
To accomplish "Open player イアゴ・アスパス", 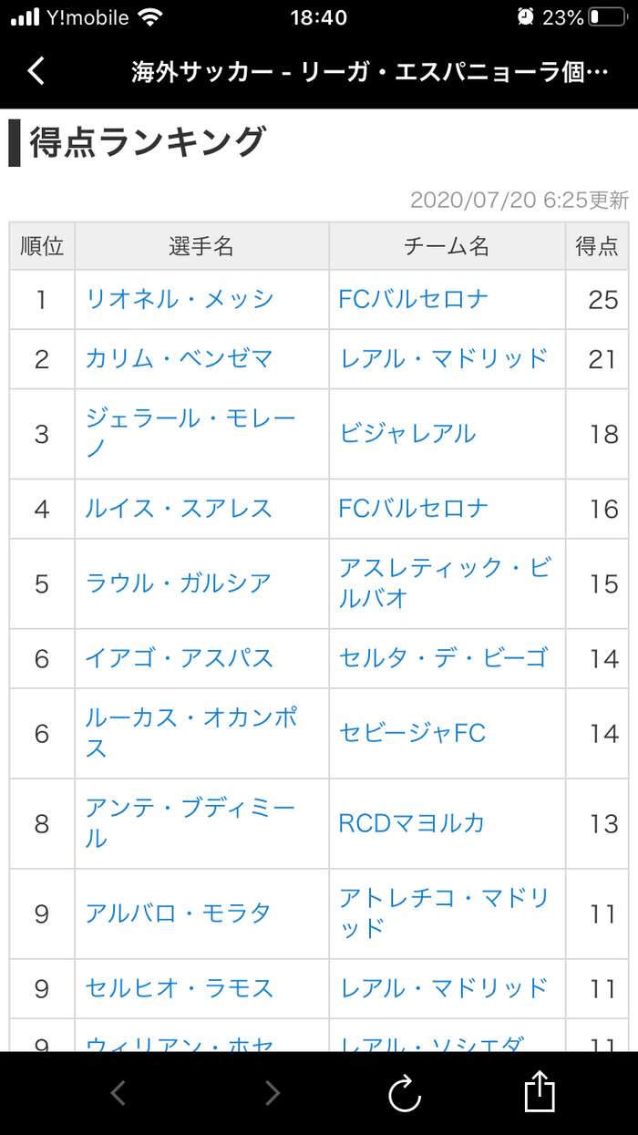I will 180,658.
